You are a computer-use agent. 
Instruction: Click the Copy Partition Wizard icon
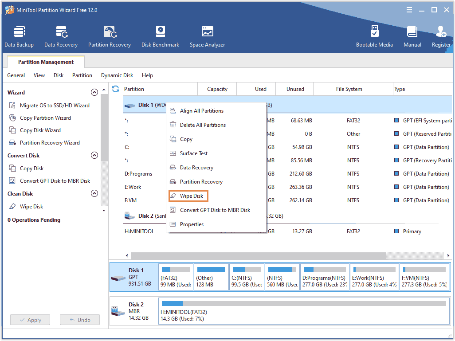coord(12,118)
